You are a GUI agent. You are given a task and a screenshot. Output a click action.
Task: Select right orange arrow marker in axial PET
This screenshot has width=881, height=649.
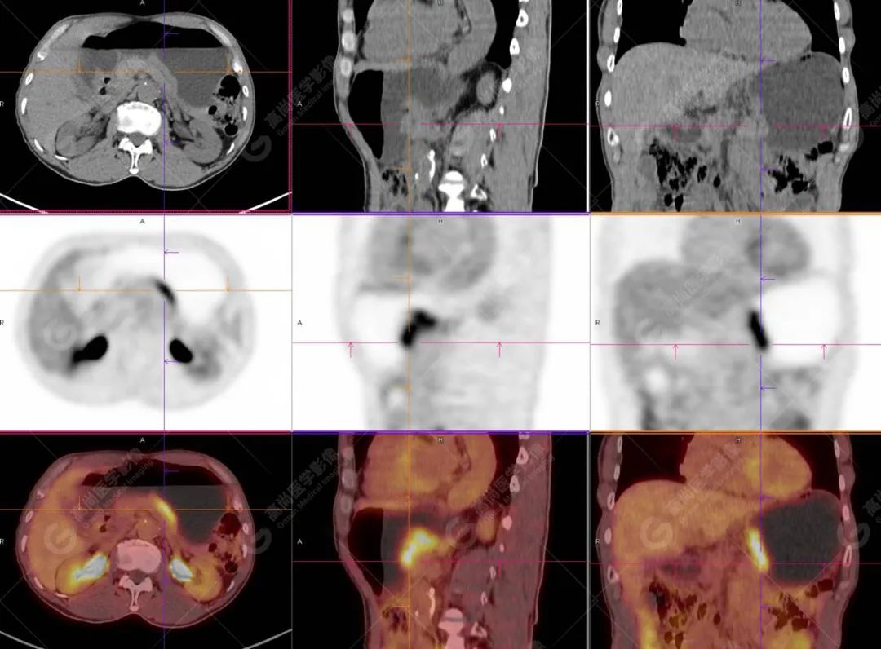tap(228, 284)
